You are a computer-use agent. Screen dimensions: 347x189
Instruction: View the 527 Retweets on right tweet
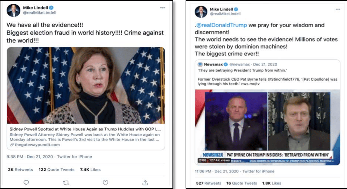[x=209, y=183]
